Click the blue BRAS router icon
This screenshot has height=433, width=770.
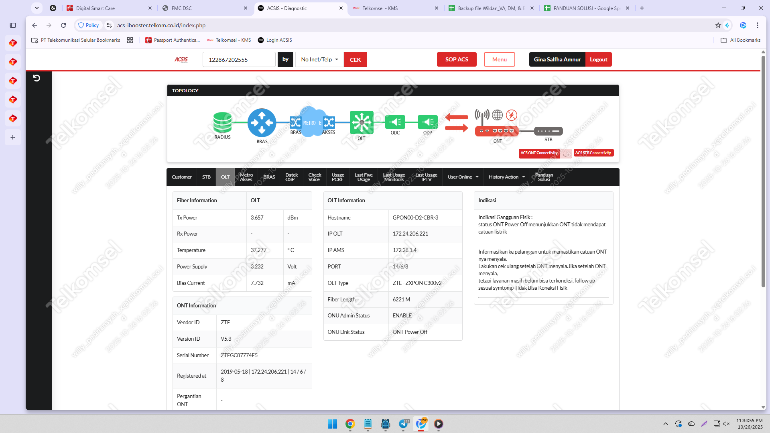[x=262, y=122]
